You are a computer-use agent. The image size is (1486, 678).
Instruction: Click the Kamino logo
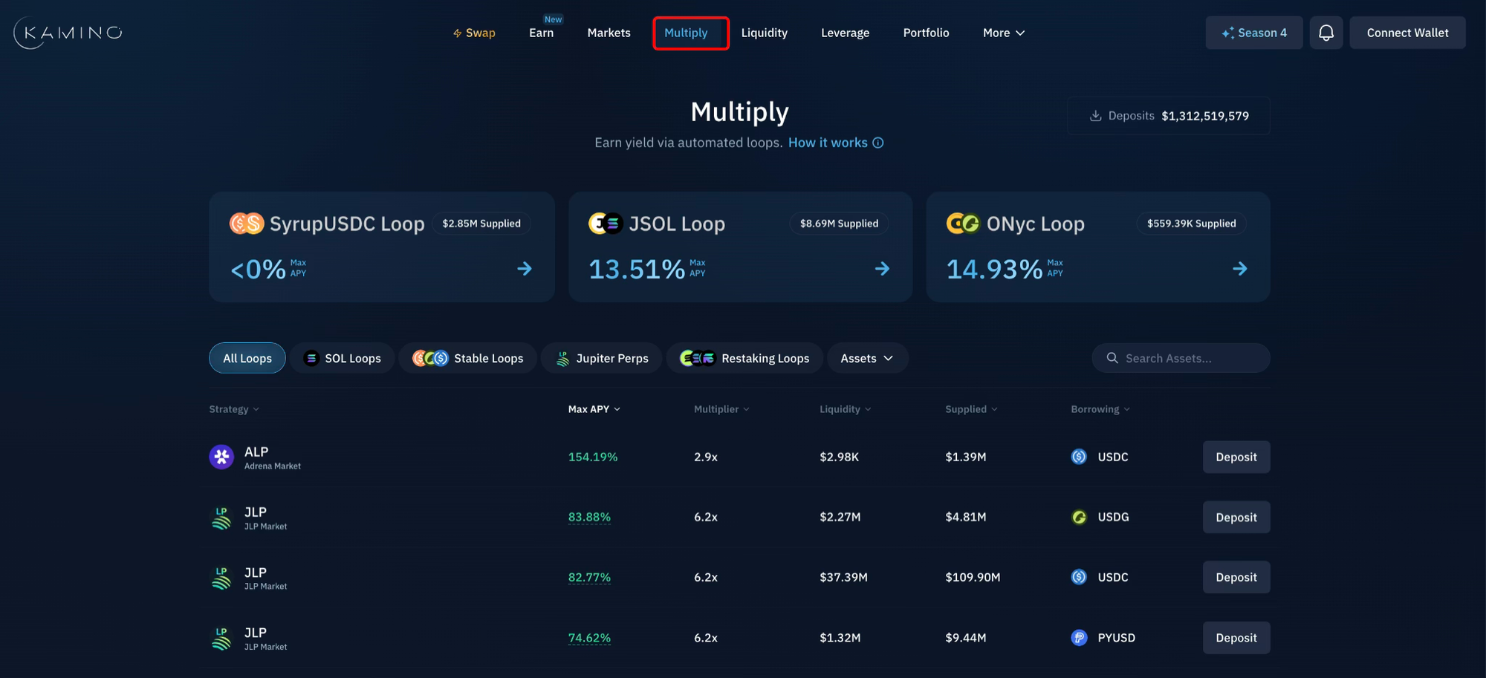[68, 33]
